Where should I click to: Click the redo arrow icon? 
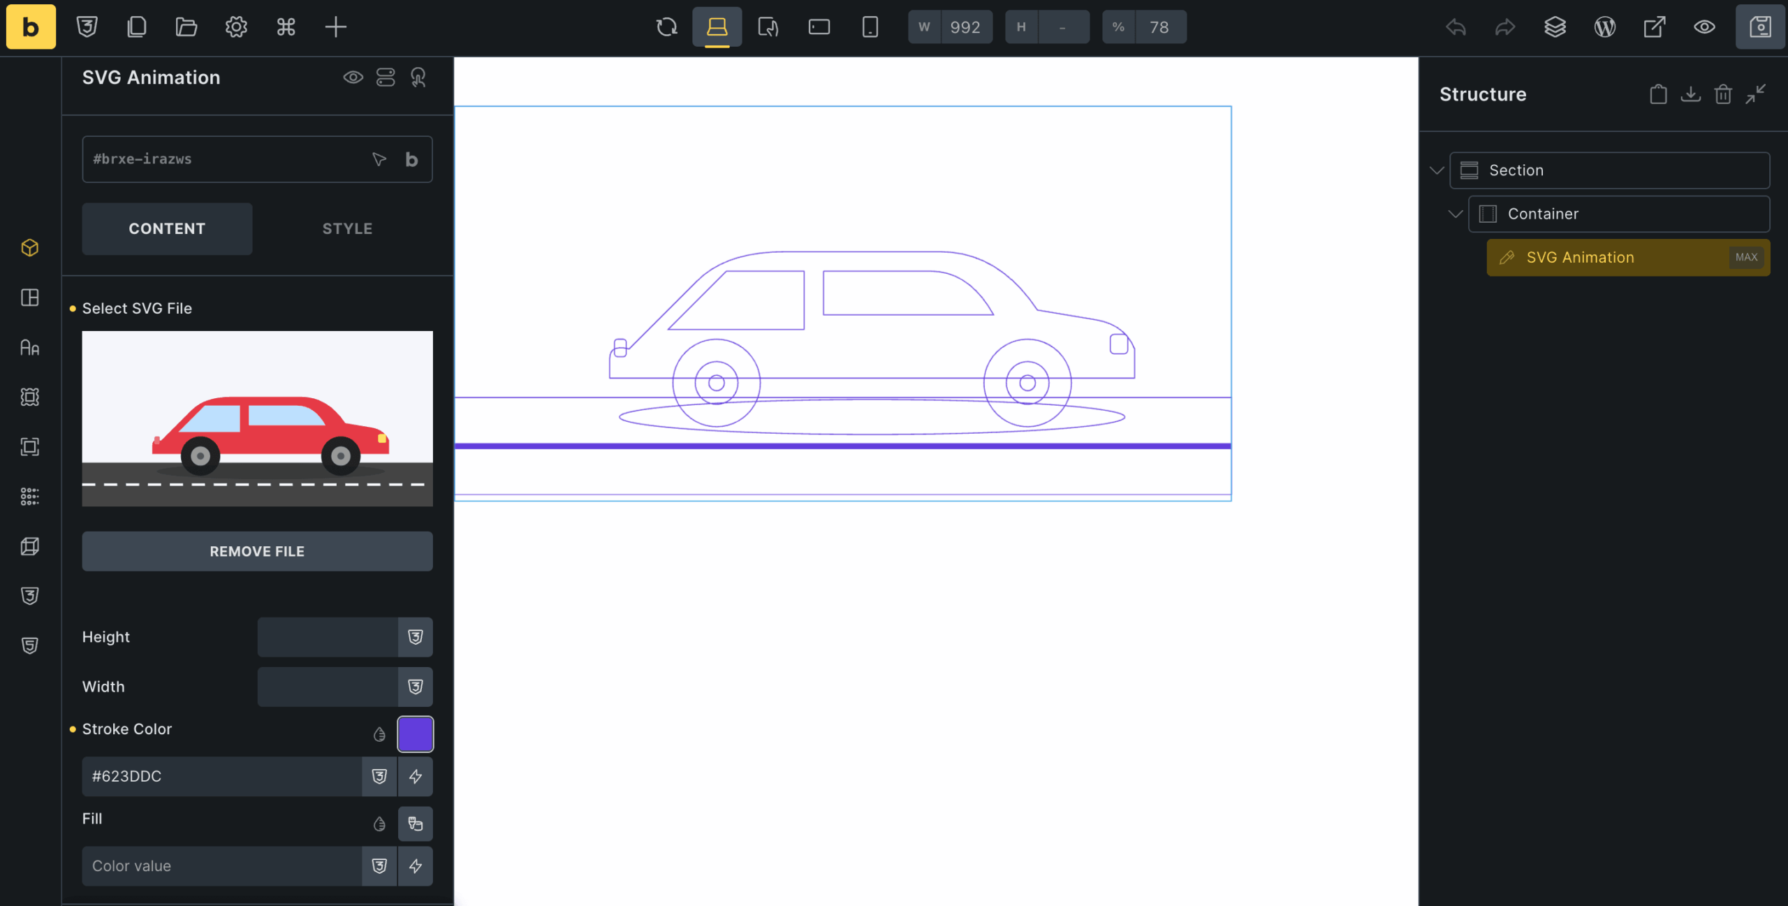pyautogui.click(x=1505, y=27)
